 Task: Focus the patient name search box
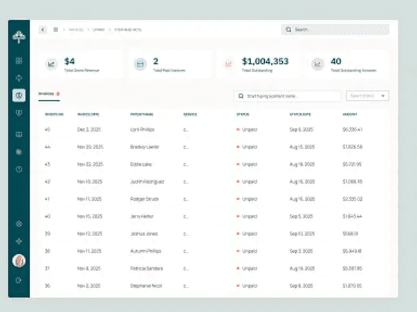287,96
